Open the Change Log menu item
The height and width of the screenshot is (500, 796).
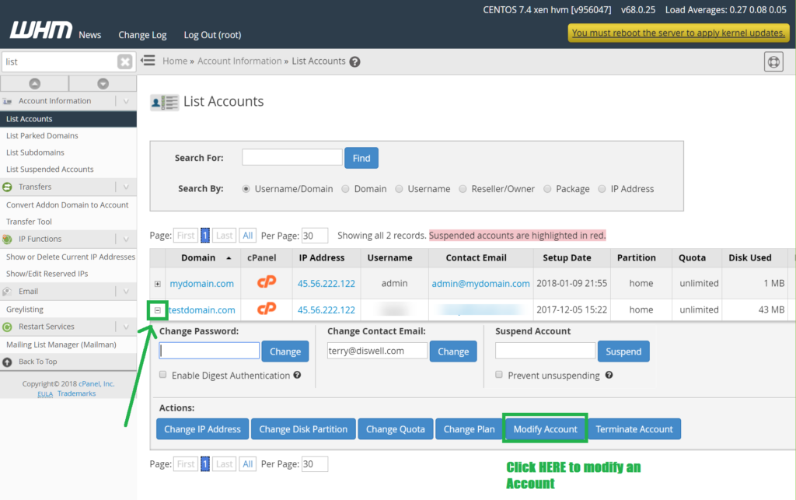(x=142, y=35)
